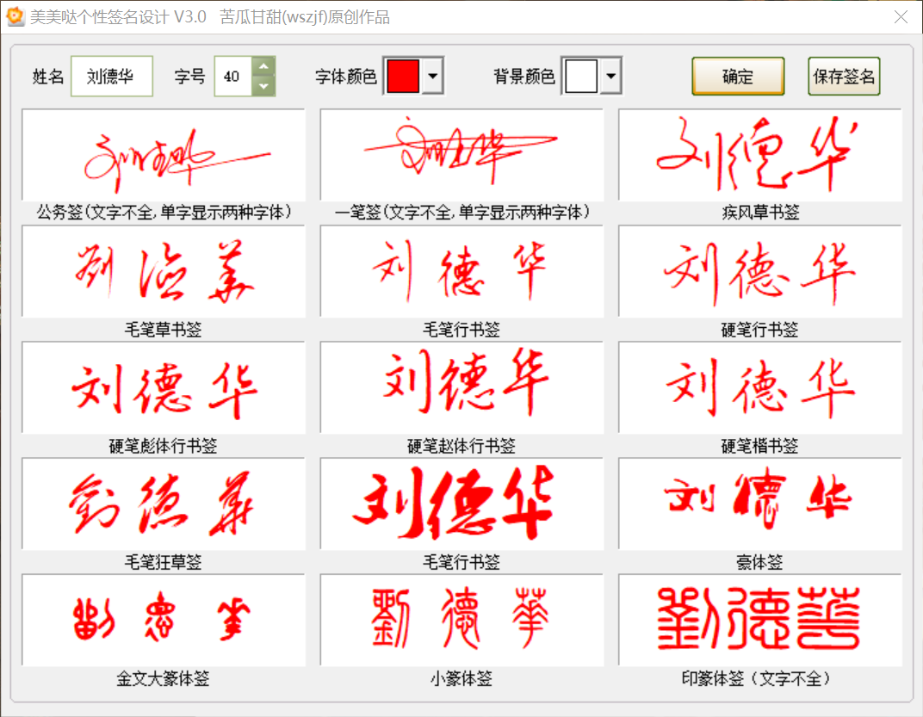923x717 pixels.
Task: Select the 公务签 signature sample
Action: click(x=162, y=156)
